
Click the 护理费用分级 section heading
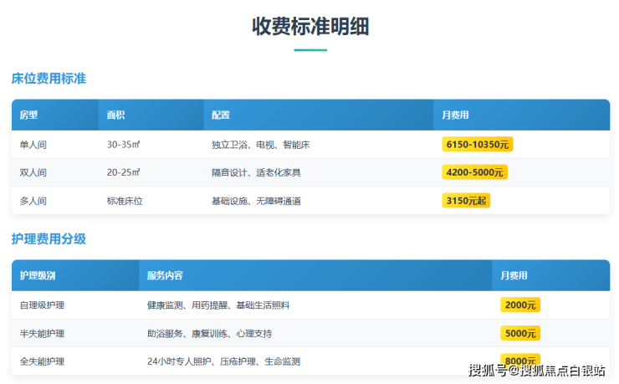(49, 239)
